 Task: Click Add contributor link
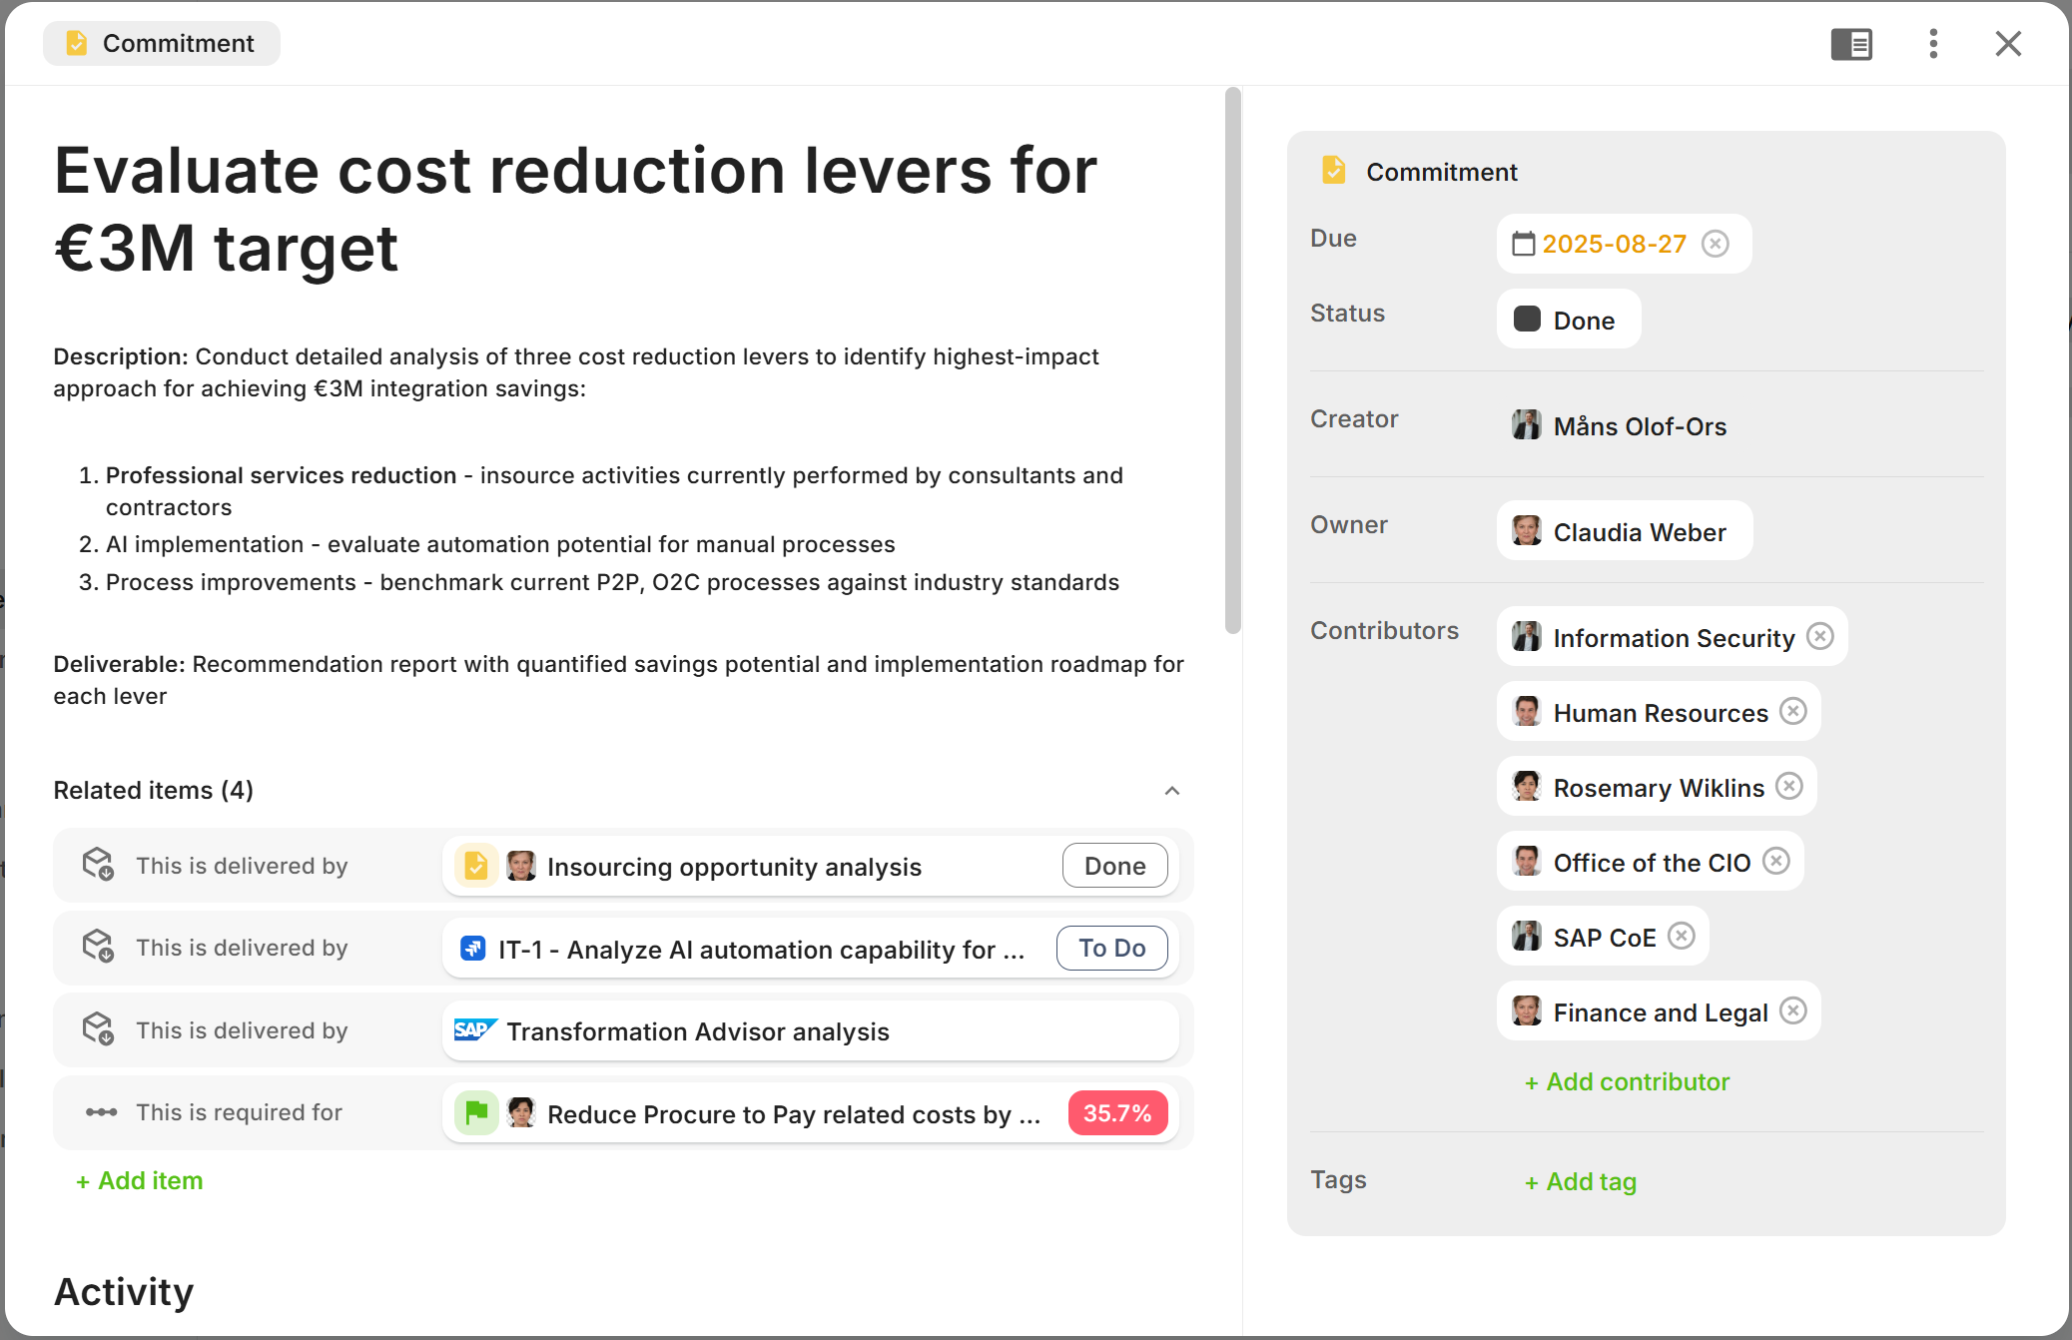coord(1627,1082)
